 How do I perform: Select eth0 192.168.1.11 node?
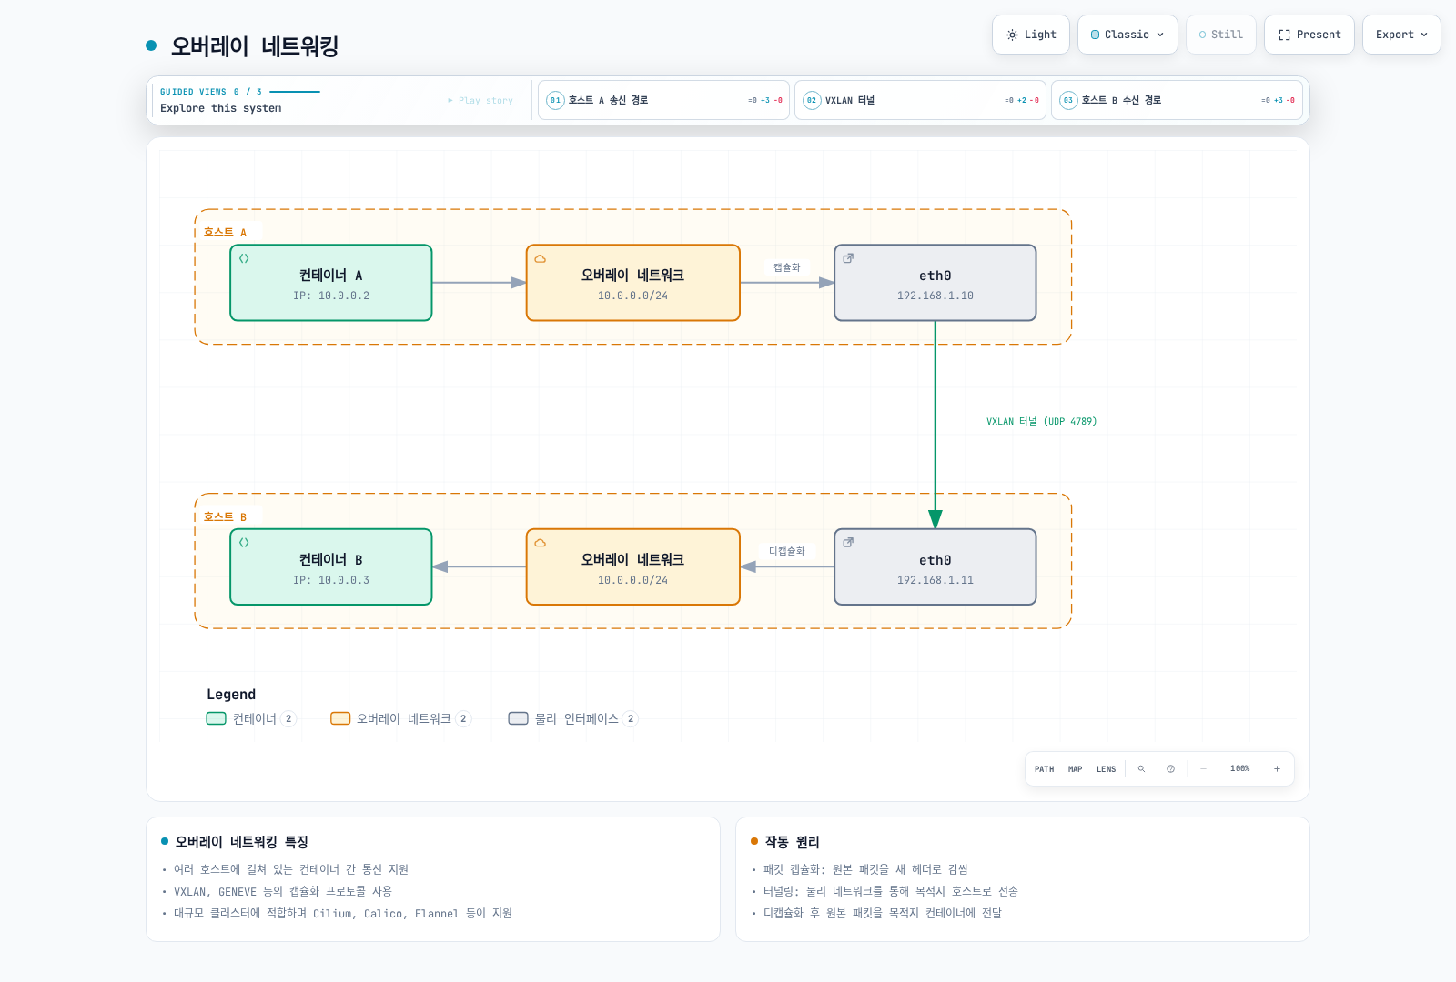pyautogui.click(x=935, y=566)
